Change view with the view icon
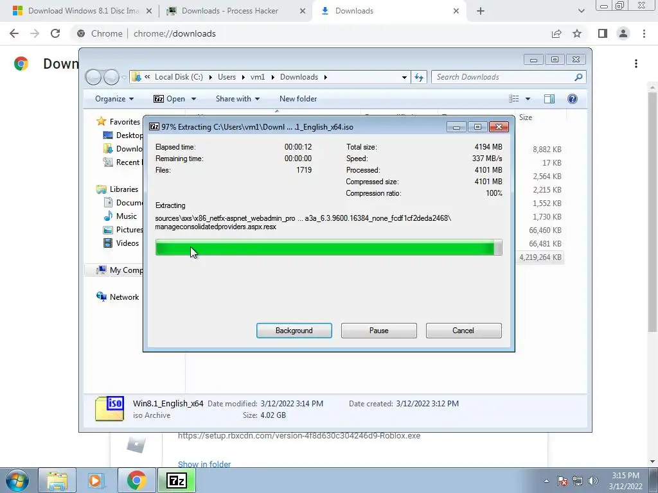This screenshot has height=493, width=658. [x=513, y=99]
